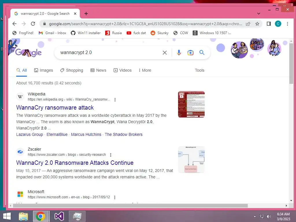296x222 pixels.
Task: Open the Russia bookmark
Action: (113, 33)
